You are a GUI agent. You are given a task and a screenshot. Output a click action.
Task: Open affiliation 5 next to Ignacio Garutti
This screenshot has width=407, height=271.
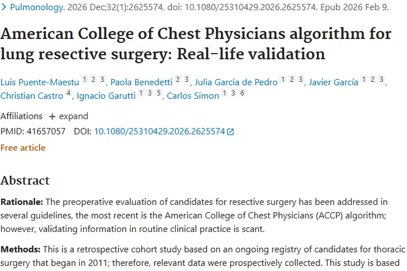[x=158, y=93]
